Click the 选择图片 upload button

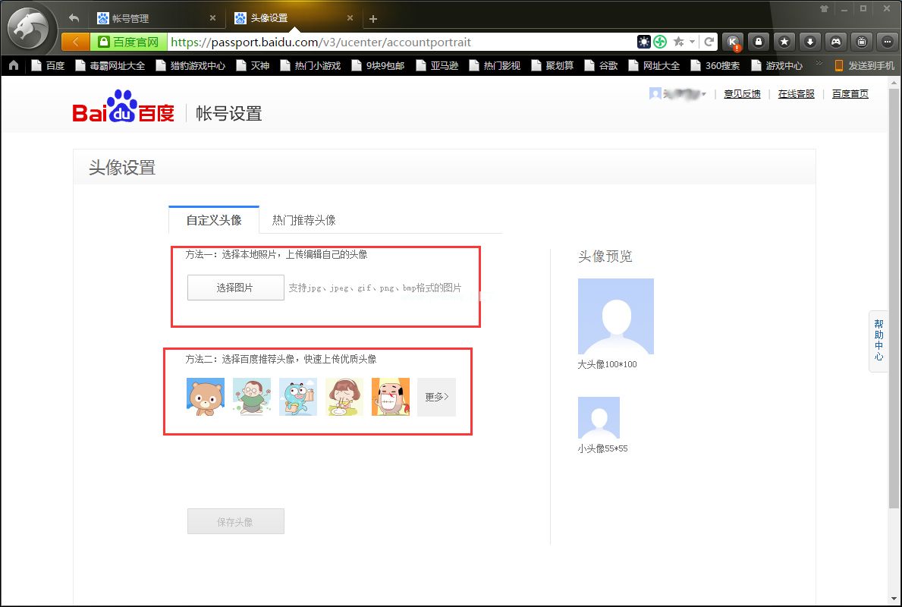(235, 288)
